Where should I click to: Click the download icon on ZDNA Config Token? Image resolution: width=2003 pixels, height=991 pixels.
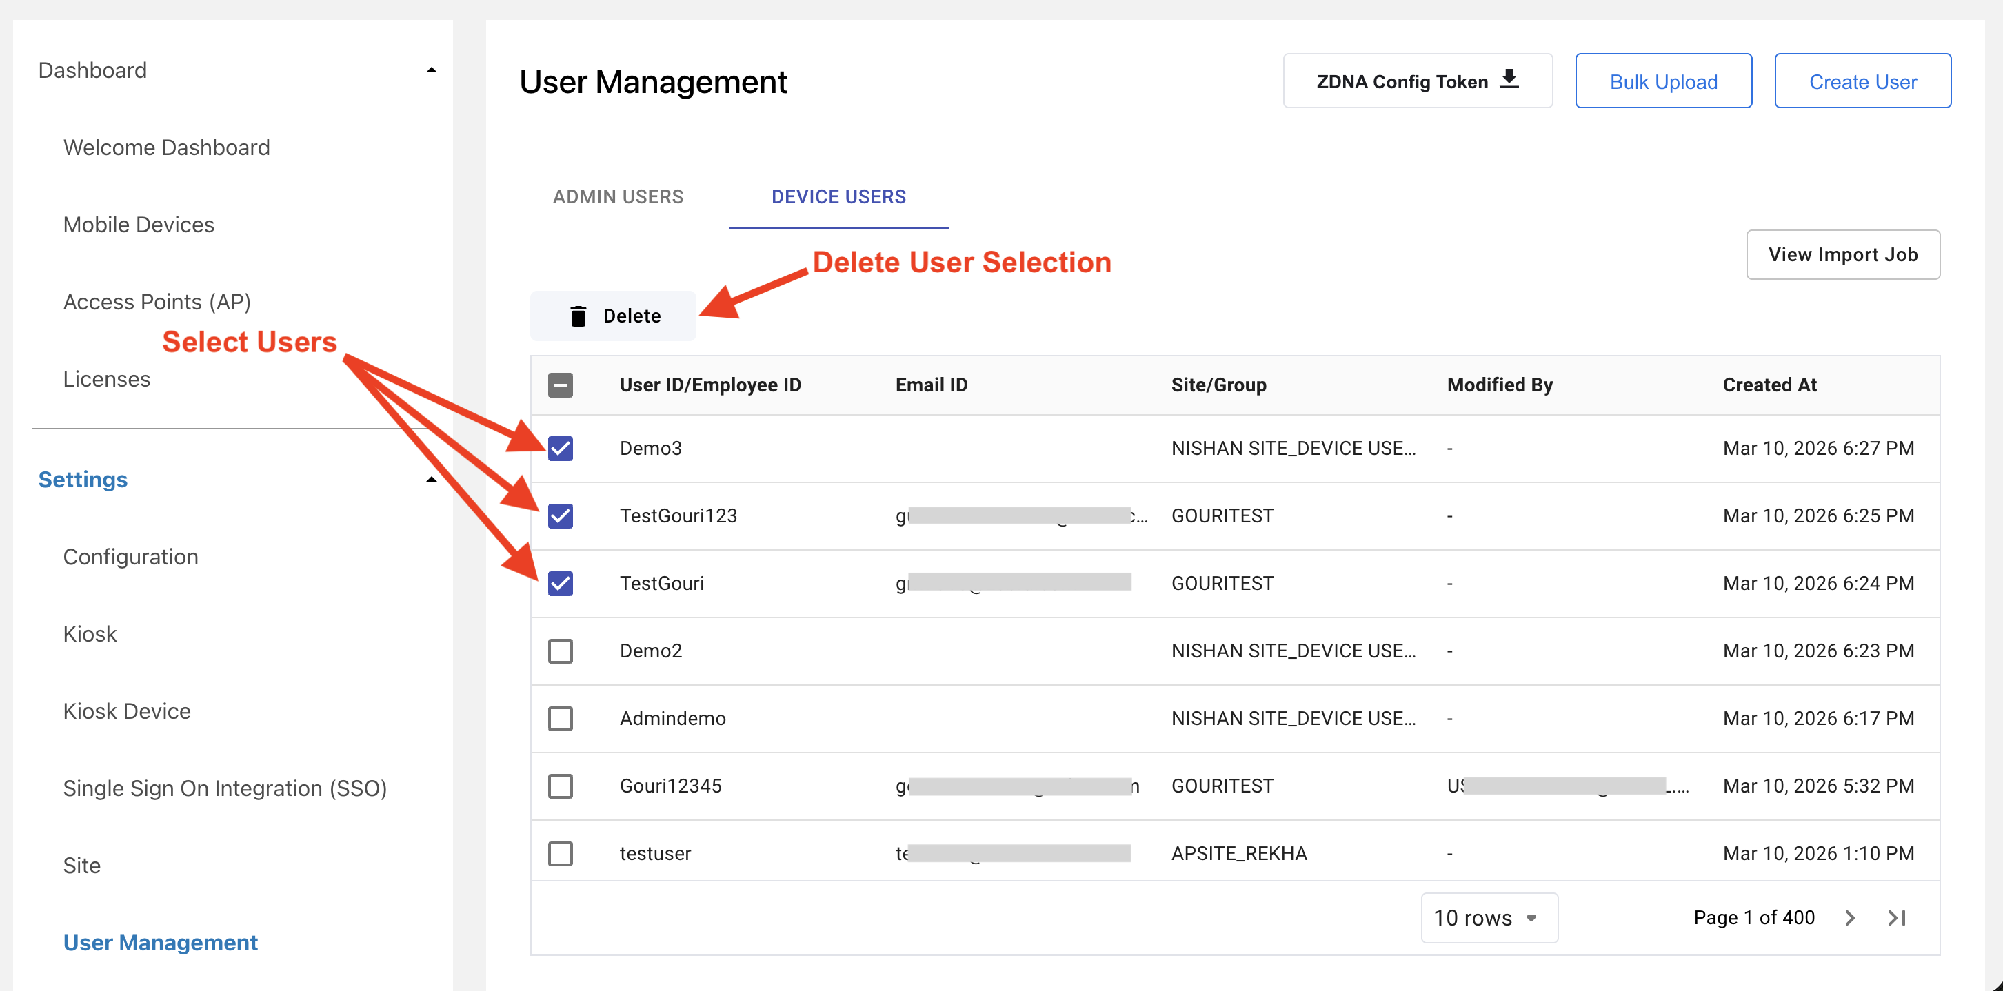[1509, 79]
